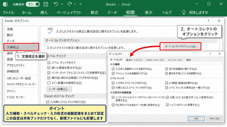Click the 何をしますか search field

[199, 13]
